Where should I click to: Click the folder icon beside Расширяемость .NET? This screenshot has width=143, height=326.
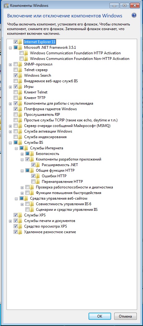click(37, 165)
